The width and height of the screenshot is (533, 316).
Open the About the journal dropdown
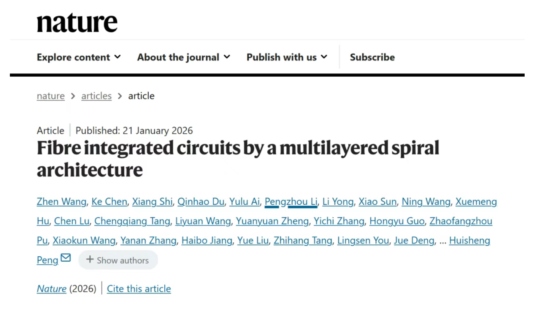point(184,57)
